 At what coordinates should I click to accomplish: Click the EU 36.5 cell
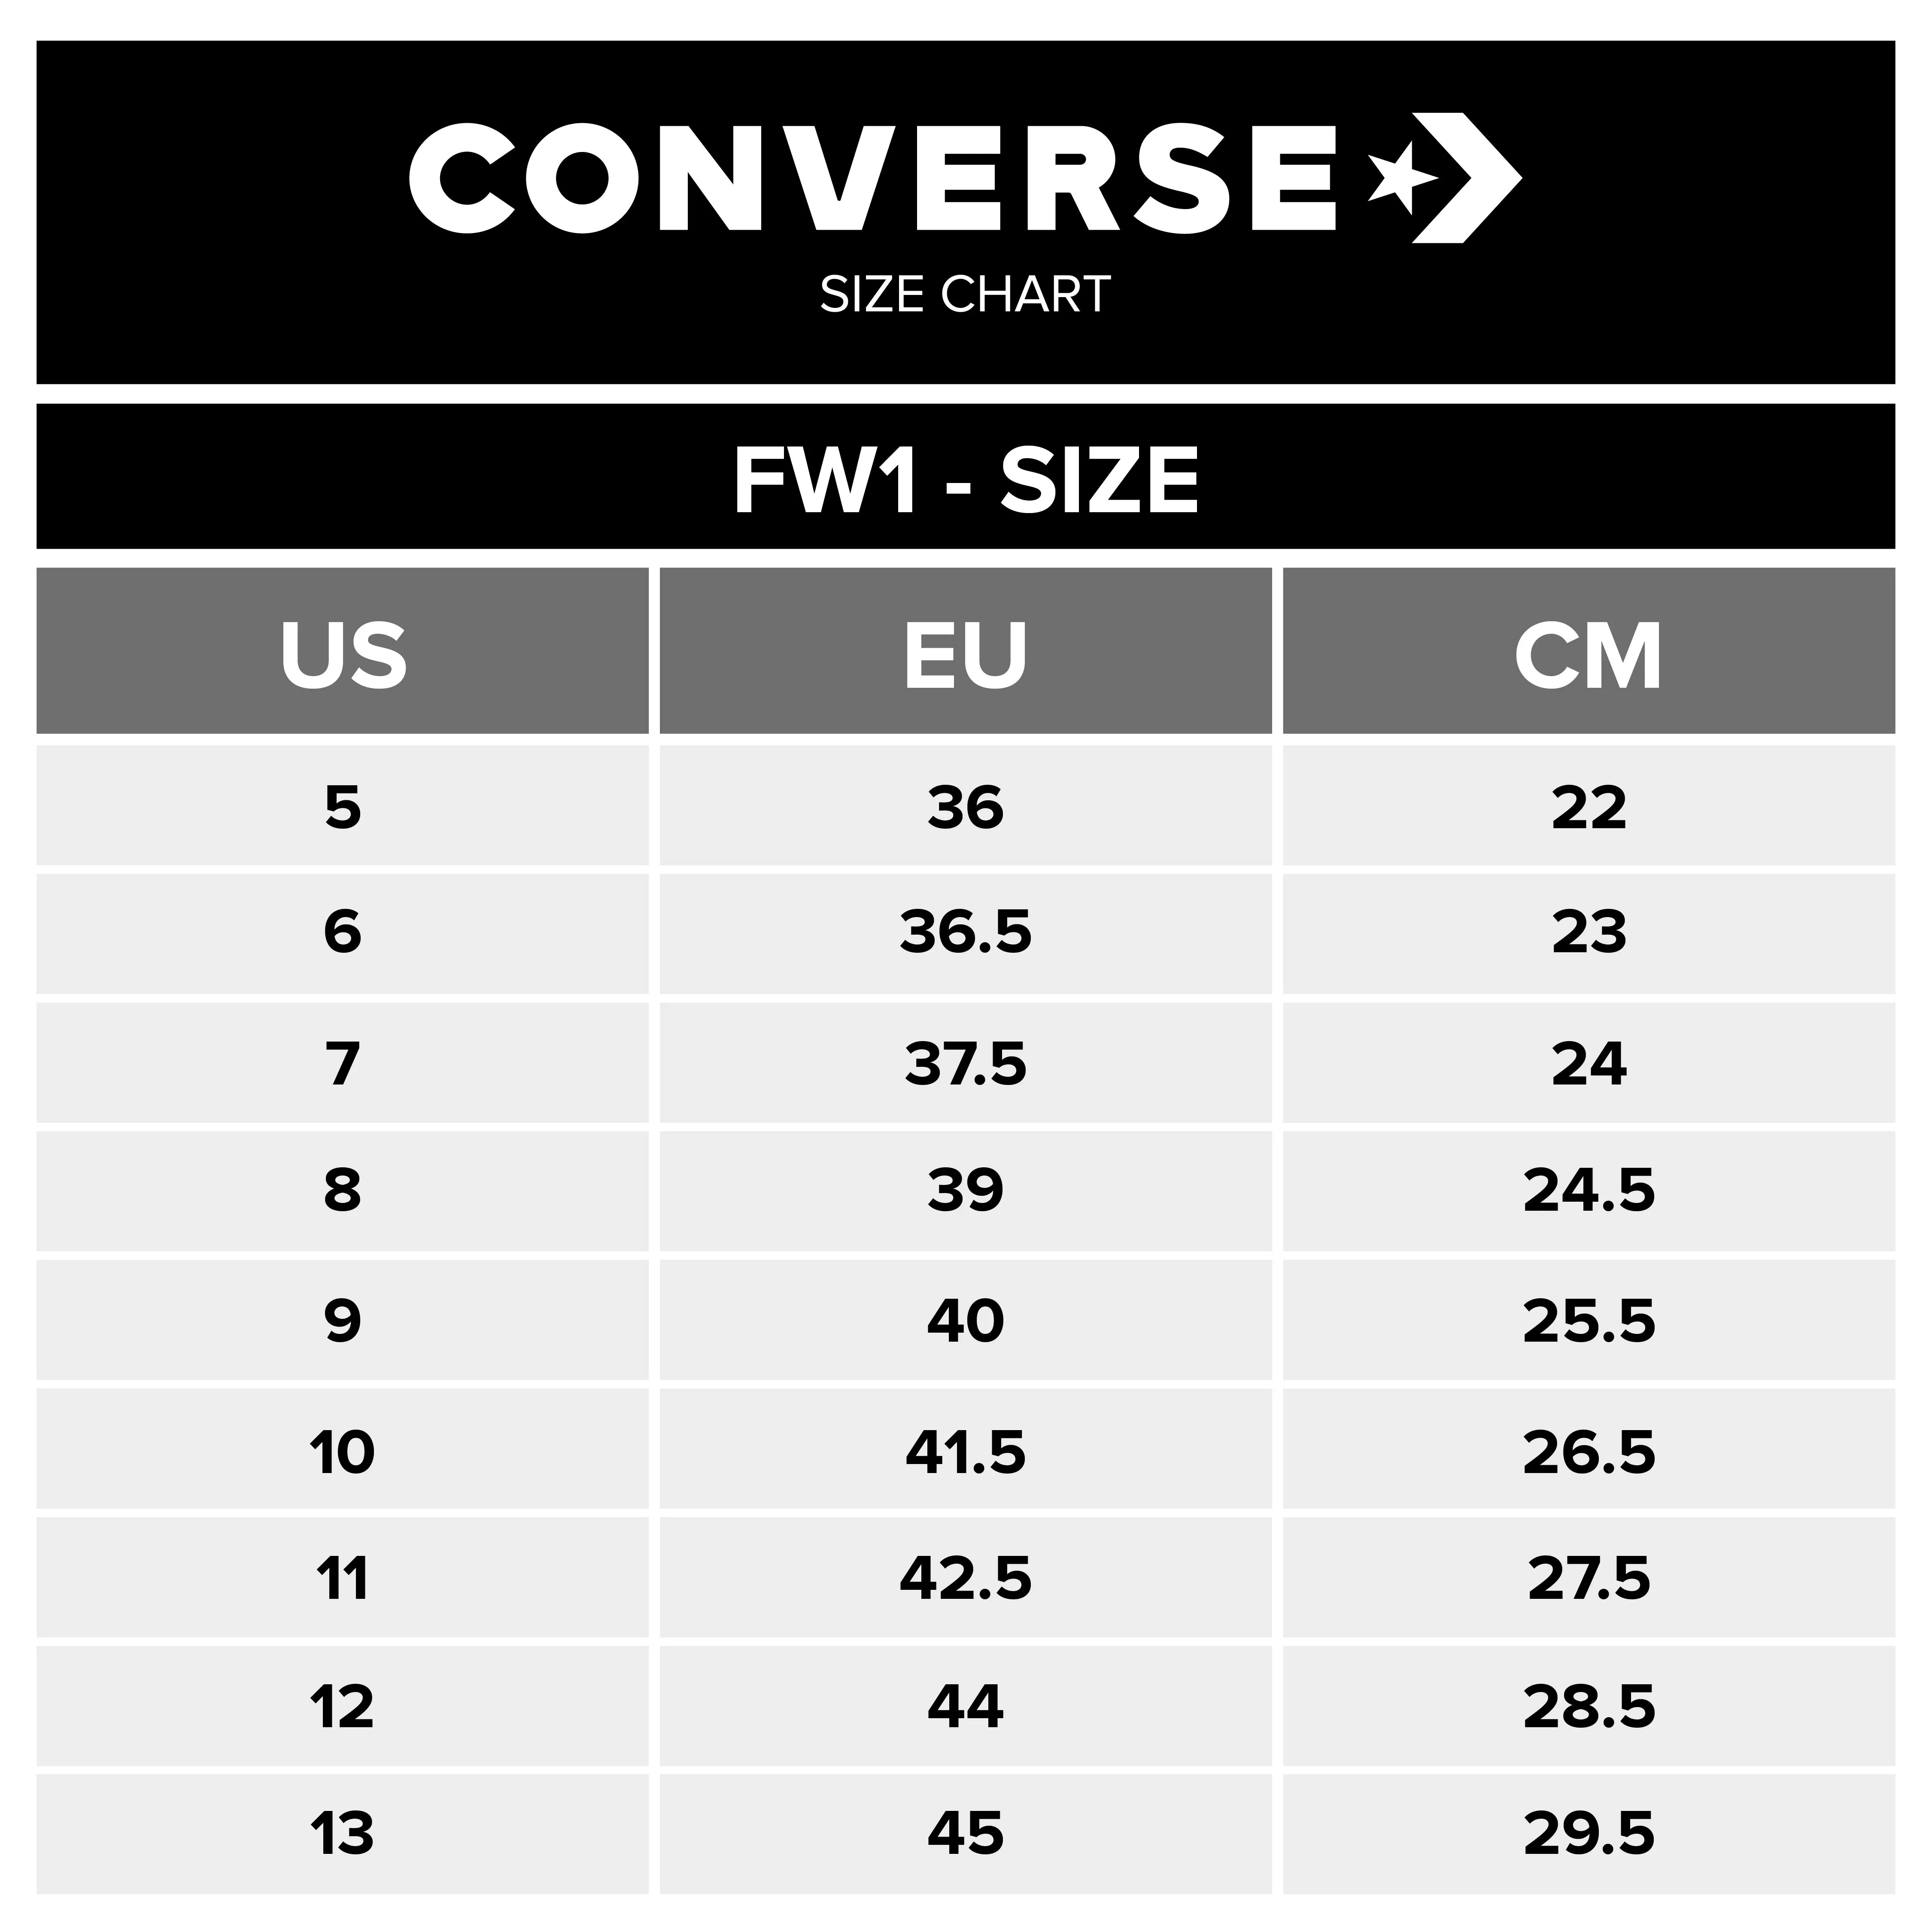pyautogui.click(x=965, y=932)
